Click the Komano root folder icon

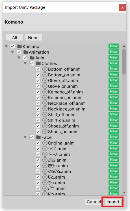coord(19,46)
